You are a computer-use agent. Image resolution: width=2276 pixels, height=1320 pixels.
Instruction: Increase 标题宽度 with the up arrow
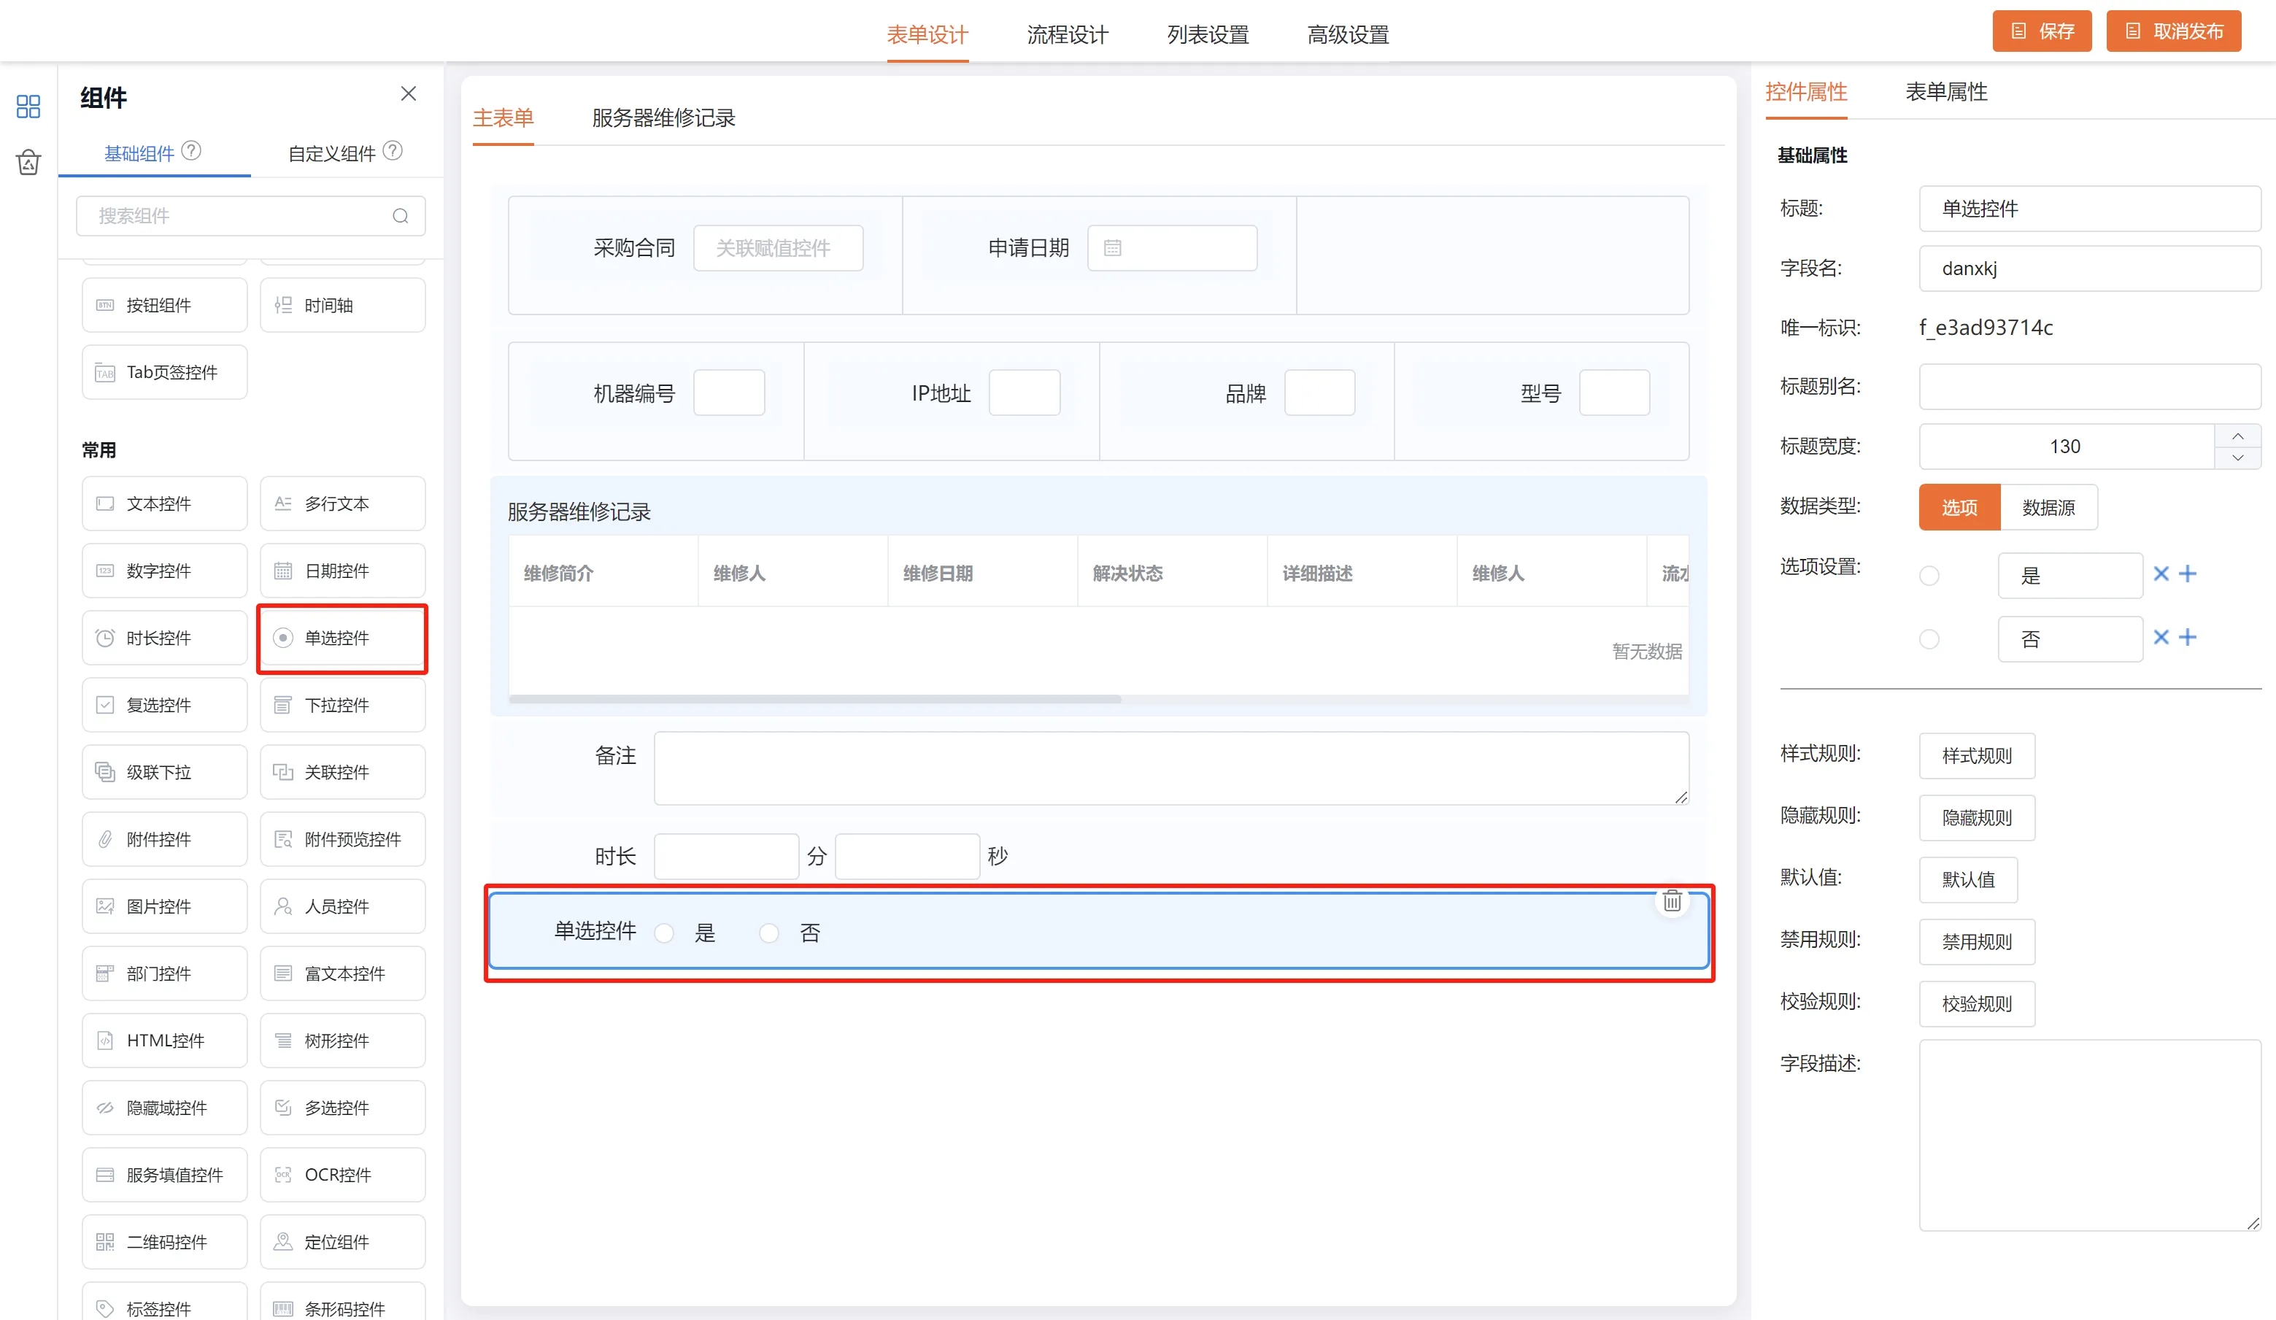click(x=2237, y=436)
